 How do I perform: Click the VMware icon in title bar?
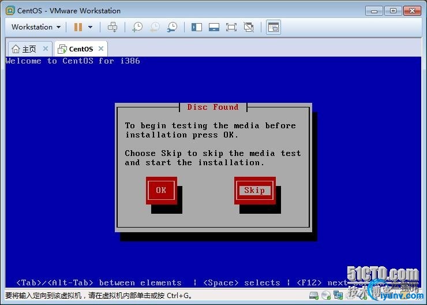click(10, 10)
